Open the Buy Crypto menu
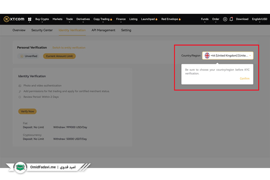270x180 pixels. point(42,19)
